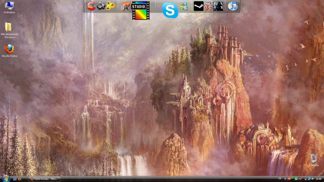Open the FR language bar selector
Screen dimensions: 324x182
pyautogui.click(x=280, y=178)
